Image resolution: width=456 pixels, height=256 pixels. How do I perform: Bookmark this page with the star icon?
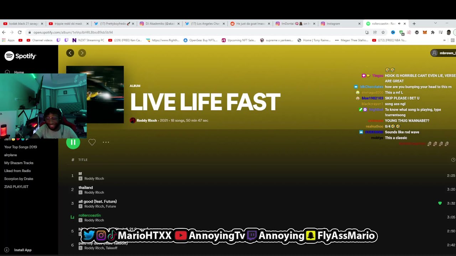(383, 32)
